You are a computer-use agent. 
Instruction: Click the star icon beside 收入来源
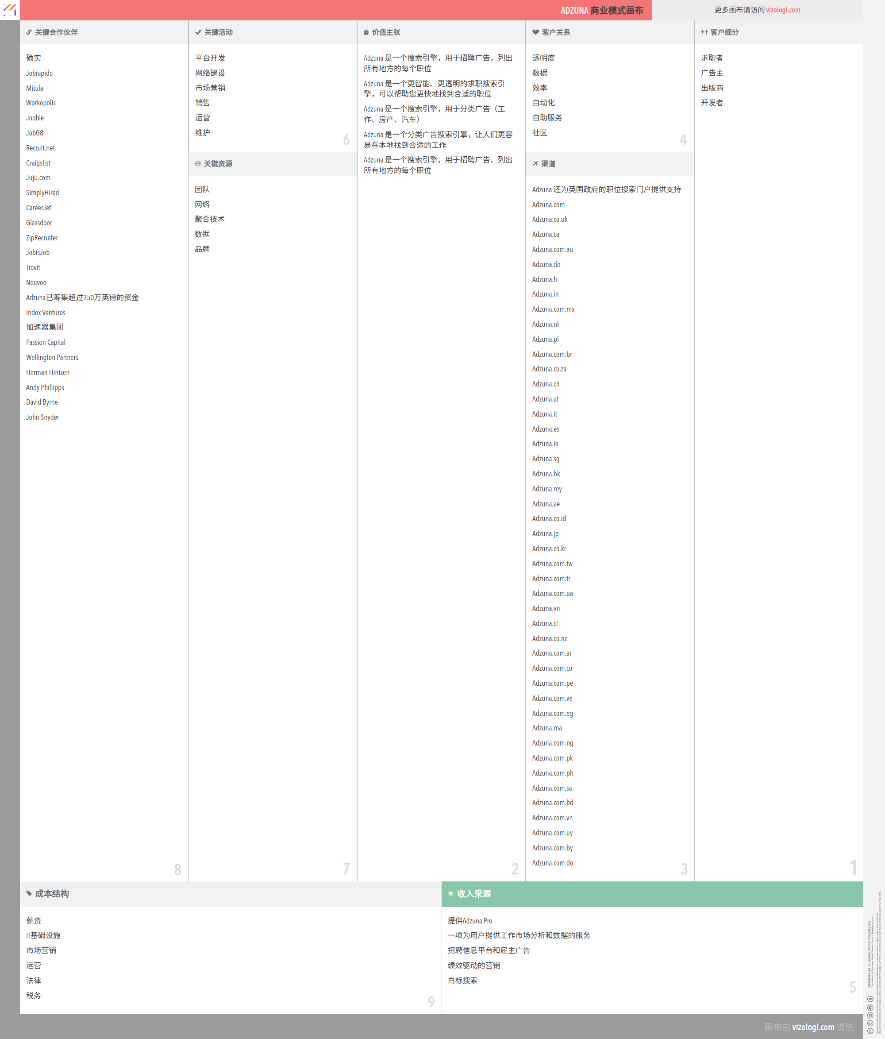point(450,893)
